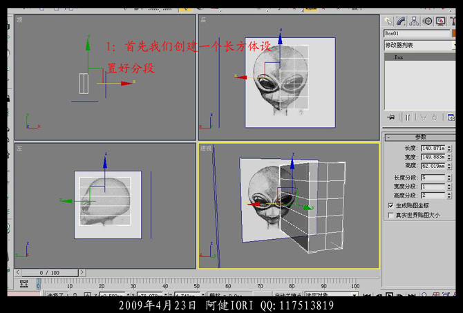Click time slider next frame arrow
This screenshot has width=463, height=313.
click(82, 272)
